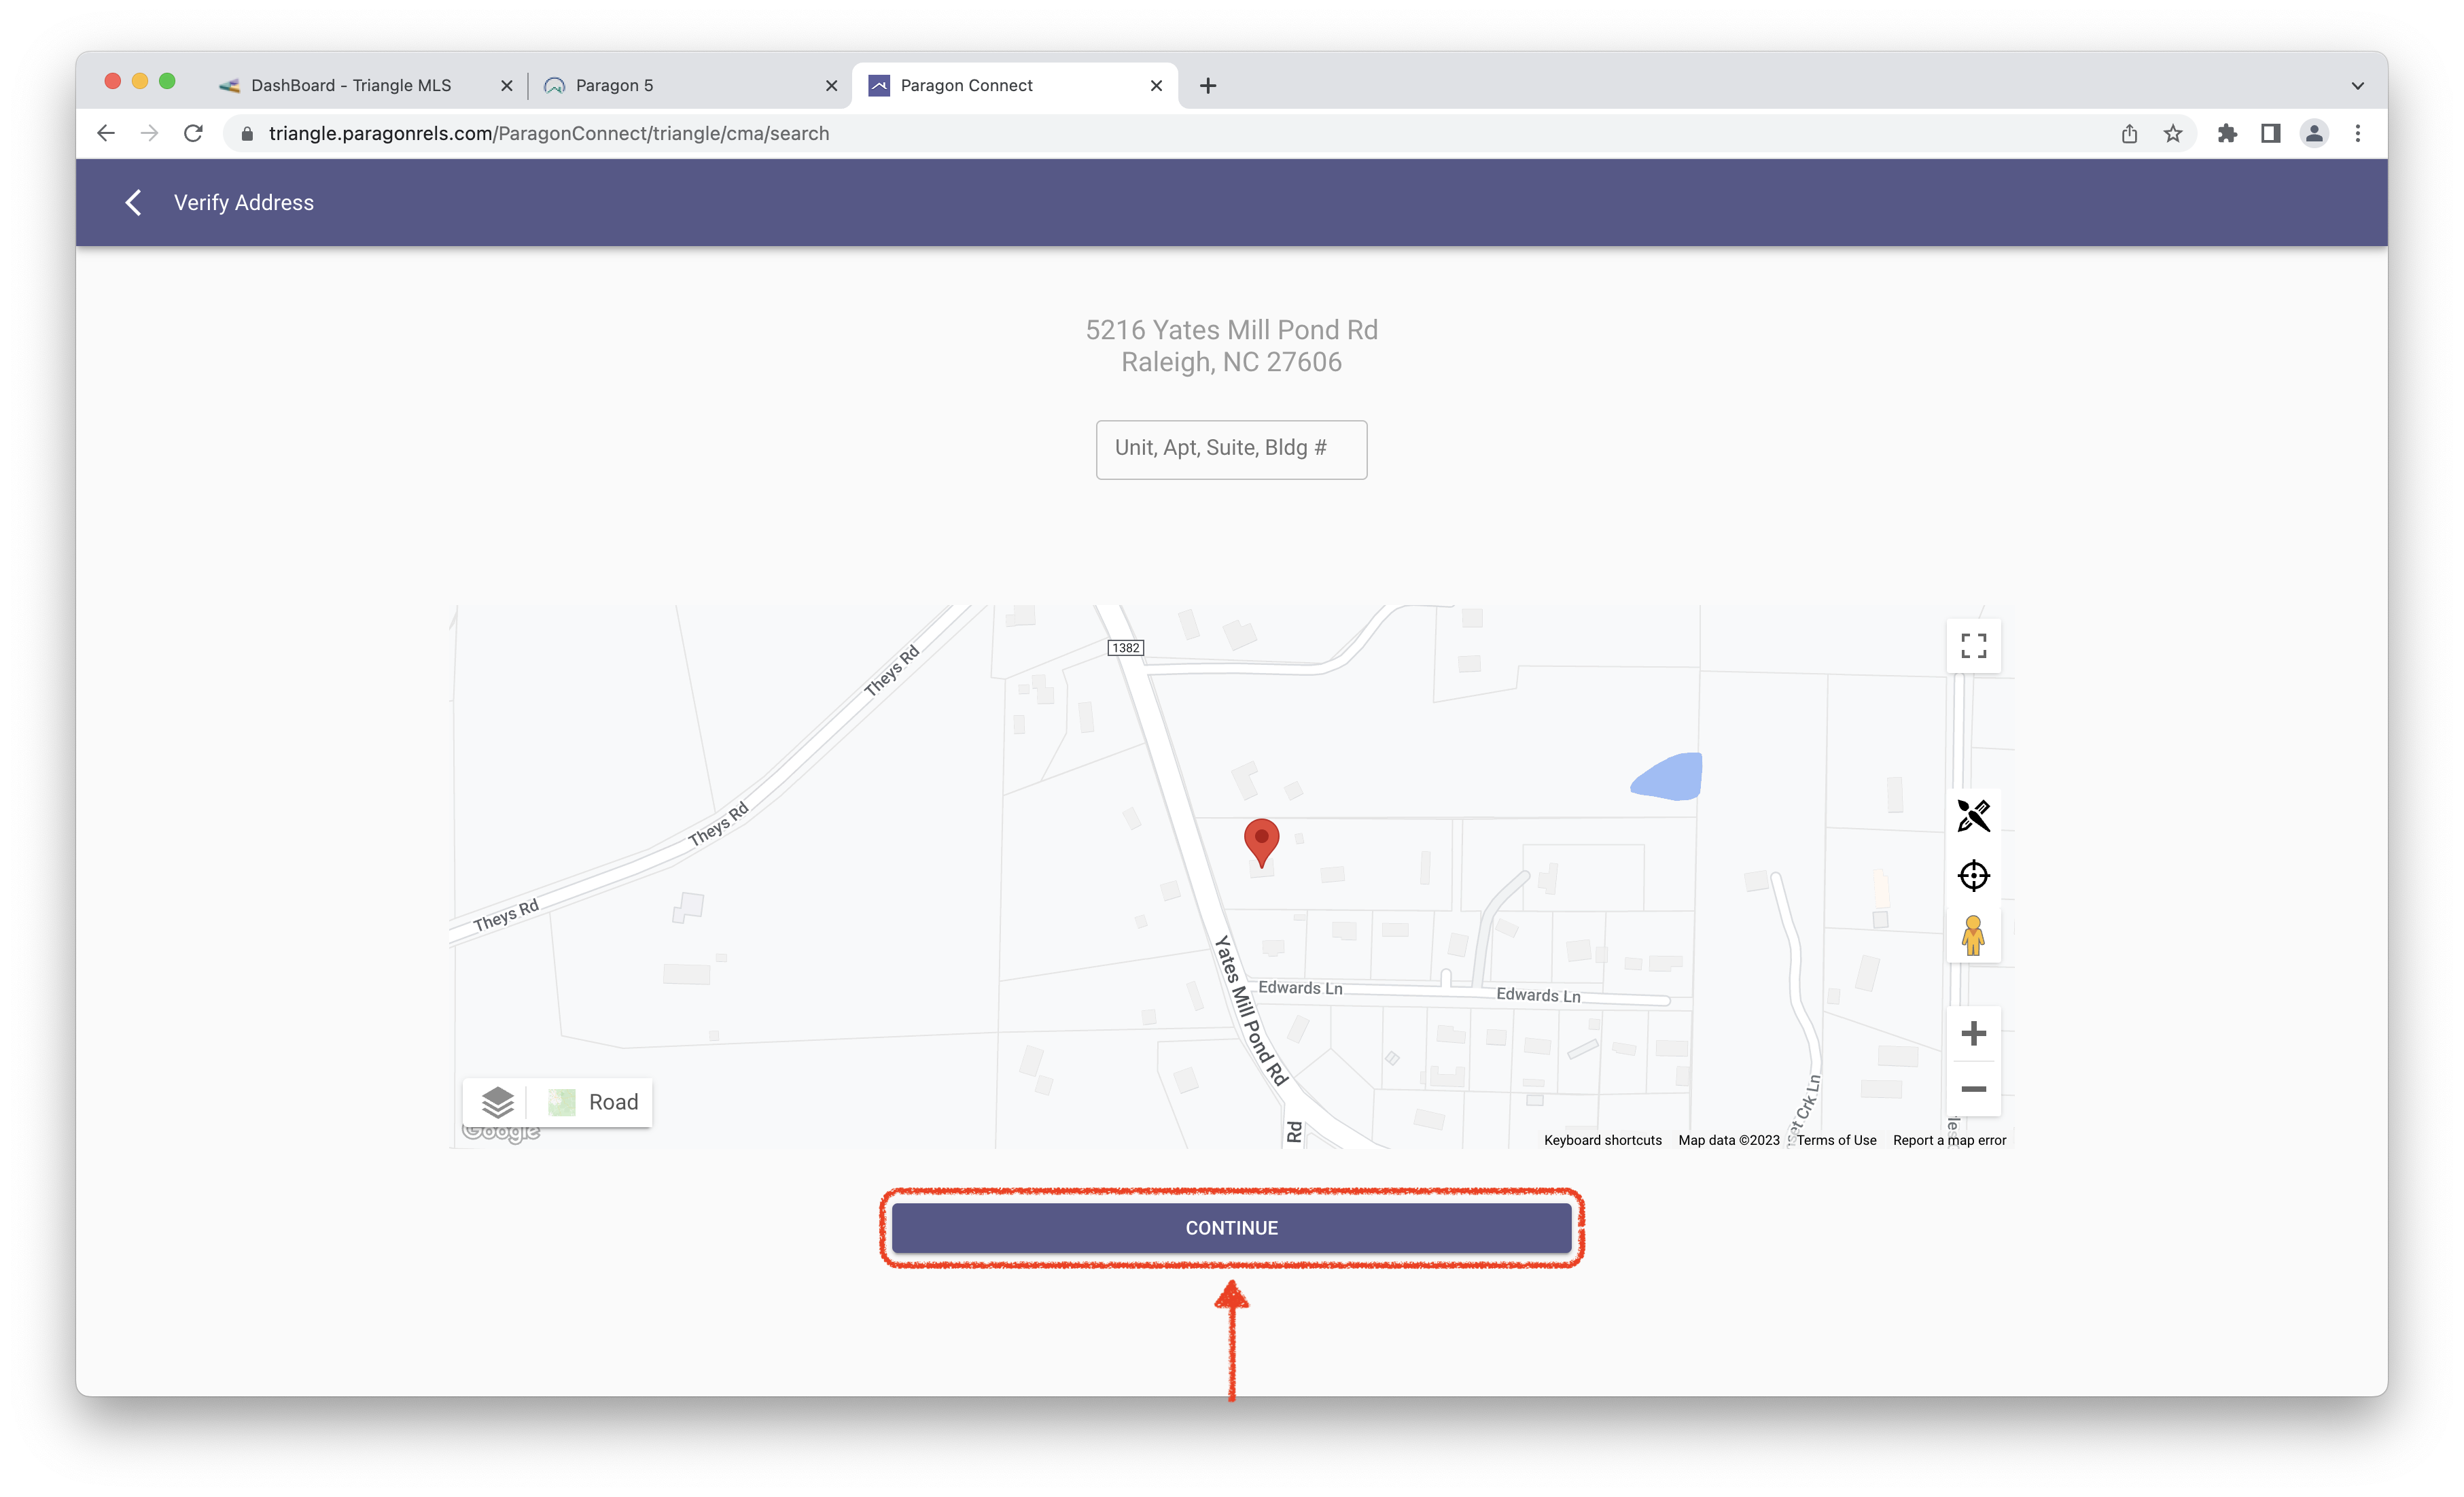Click the CONTINUE button
The height and width of the screenshot is (1497, 2464).
pyautogui.click(x=1231, y=1228)
